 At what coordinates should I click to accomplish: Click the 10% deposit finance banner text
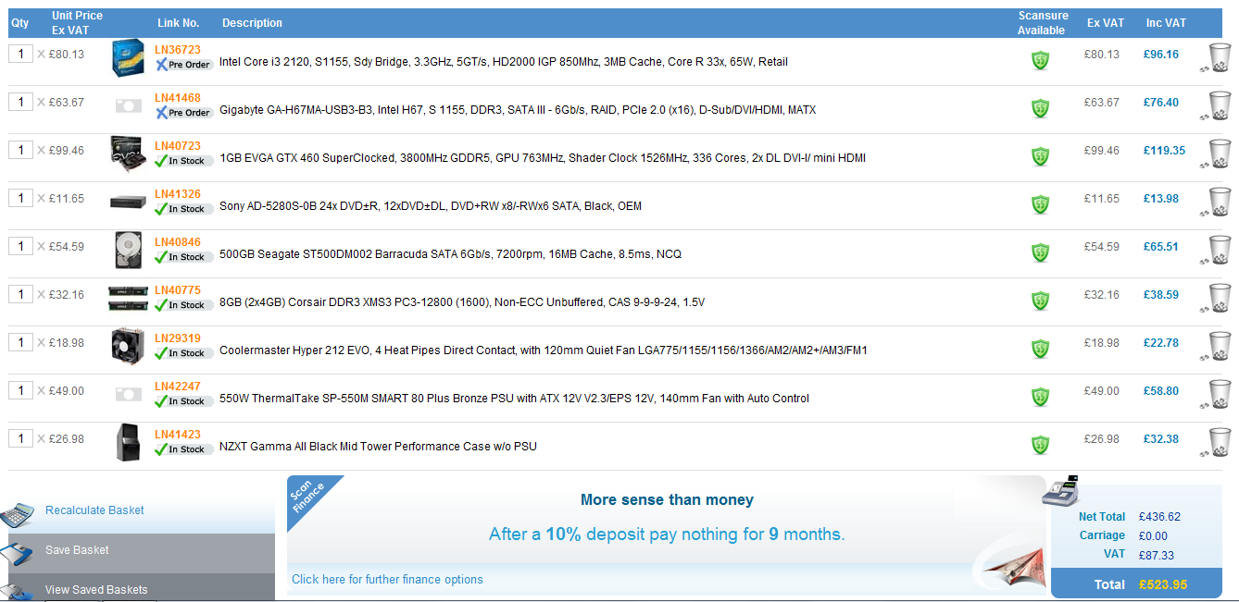[x=667, y=534]
